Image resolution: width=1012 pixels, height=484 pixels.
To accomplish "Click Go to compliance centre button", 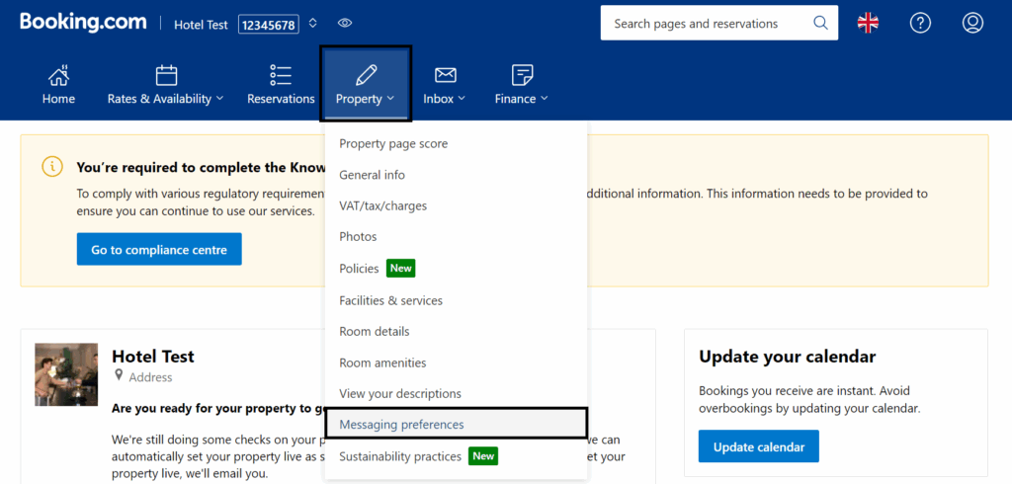I will click(159, 249).
